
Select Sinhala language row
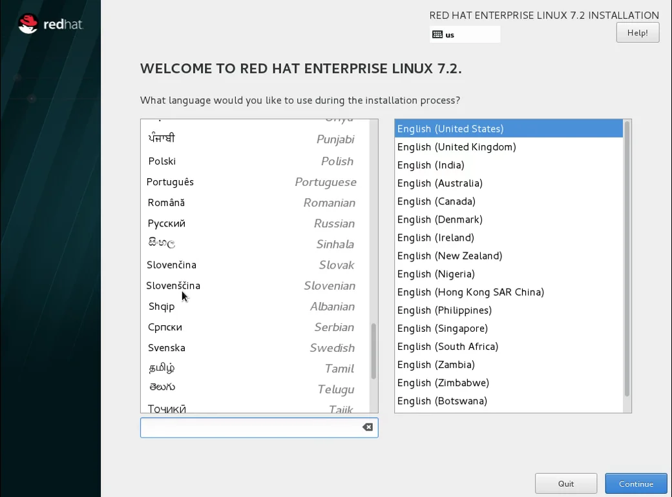(x=255, y=244)
